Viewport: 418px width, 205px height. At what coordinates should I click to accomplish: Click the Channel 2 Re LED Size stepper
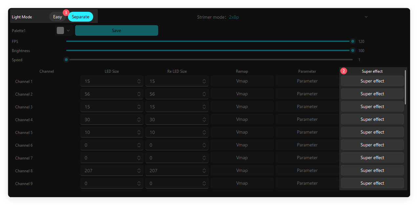(204, 94)
